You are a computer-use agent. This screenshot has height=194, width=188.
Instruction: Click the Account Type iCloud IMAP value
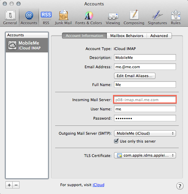(x=125, y=49)
